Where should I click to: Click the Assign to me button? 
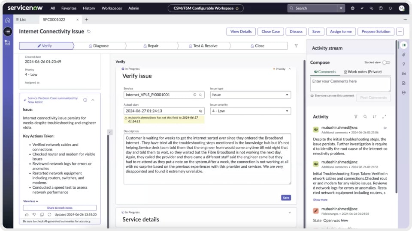pos(341,31)
